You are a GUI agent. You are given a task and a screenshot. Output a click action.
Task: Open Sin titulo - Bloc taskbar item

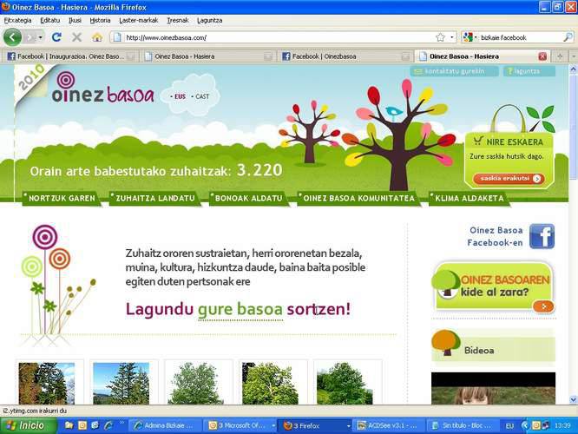point(463,425)
